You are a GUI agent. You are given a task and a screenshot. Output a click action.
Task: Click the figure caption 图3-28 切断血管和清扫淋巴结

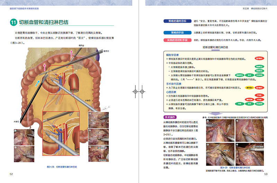(62, 167)
